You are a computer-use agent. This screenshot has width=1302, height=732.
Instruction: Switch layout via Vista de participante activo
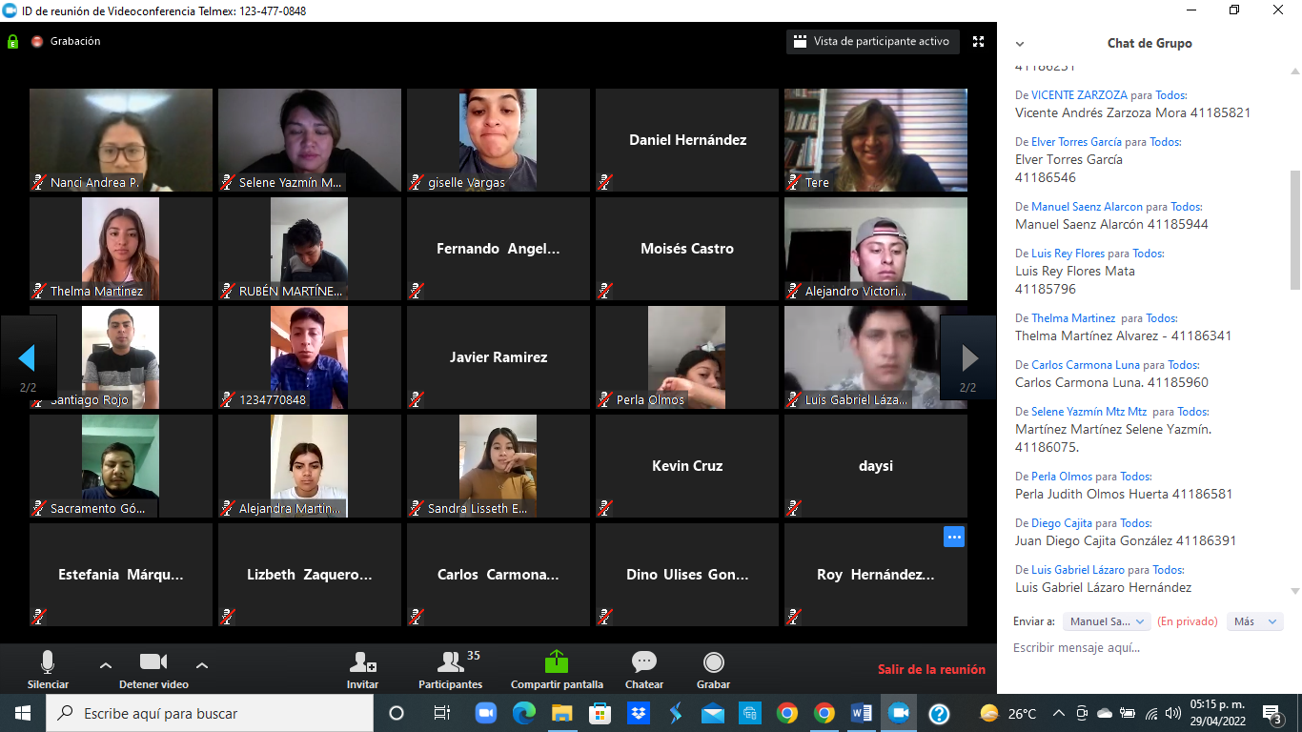(872, 42)
